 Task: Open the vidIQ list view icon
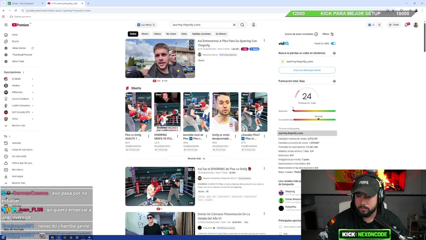click(x=373, y=25)
